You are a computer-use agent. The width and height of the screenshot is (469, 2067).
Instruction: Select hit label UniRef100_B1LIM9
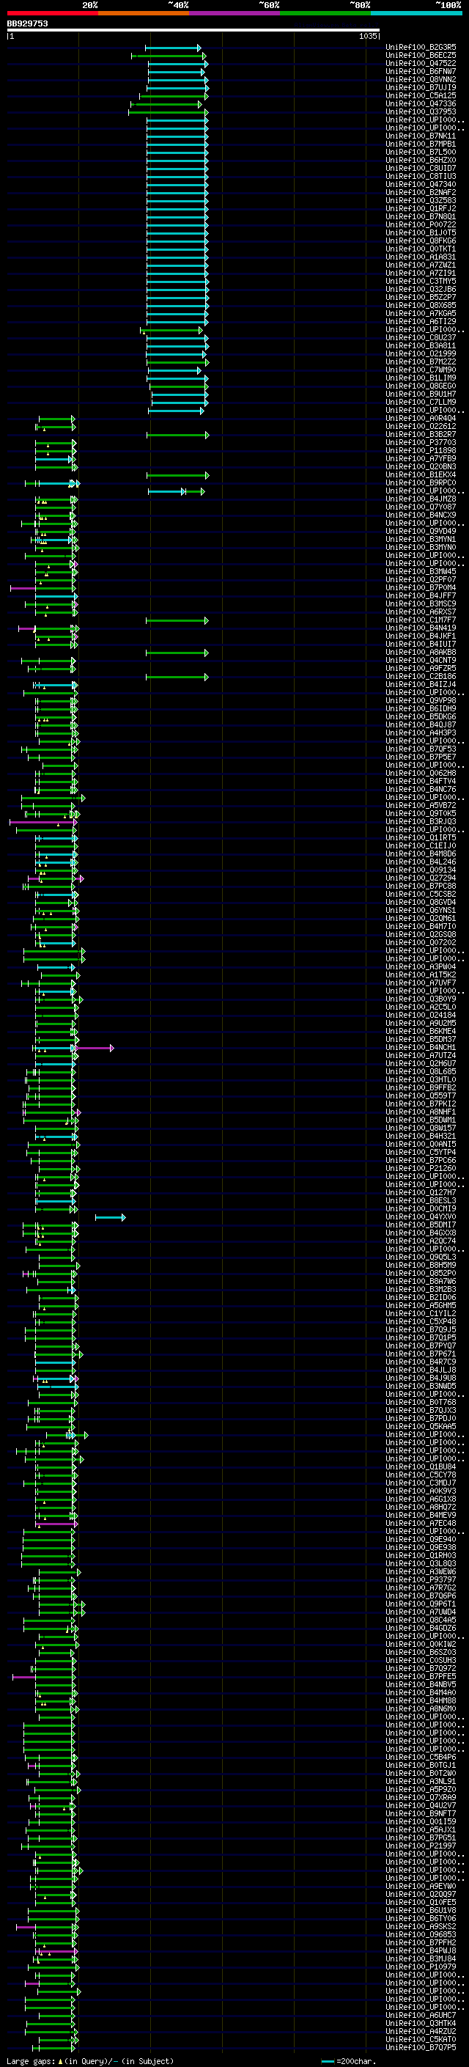coord(421,378)
